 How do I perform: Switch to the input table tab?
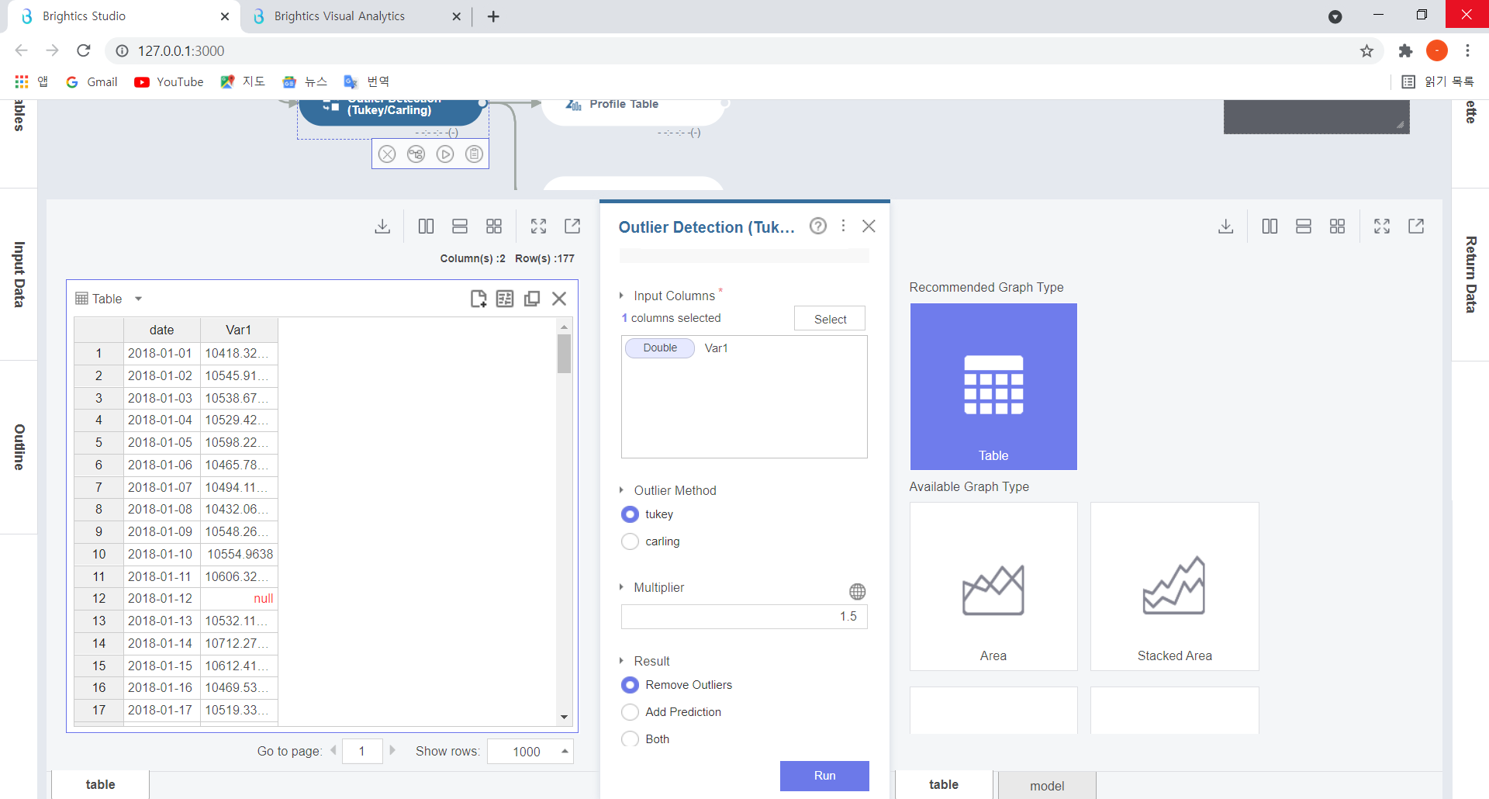pyautogui.click(x=101, y=785)
